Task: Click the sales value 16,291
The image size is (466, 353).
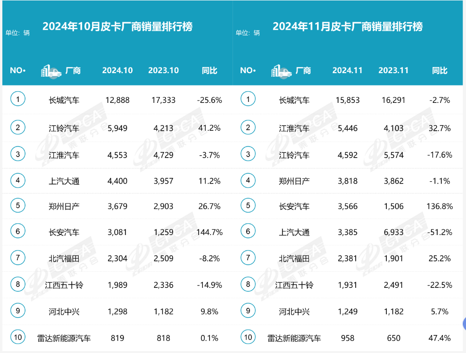Action: 393,100
